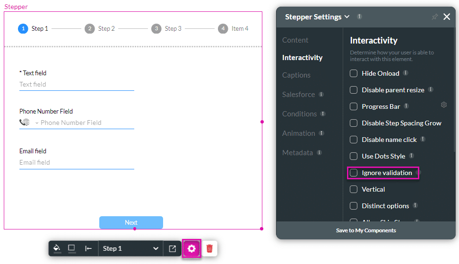
Task: Click info icon next to Animation tab
Action: (321, 133)
